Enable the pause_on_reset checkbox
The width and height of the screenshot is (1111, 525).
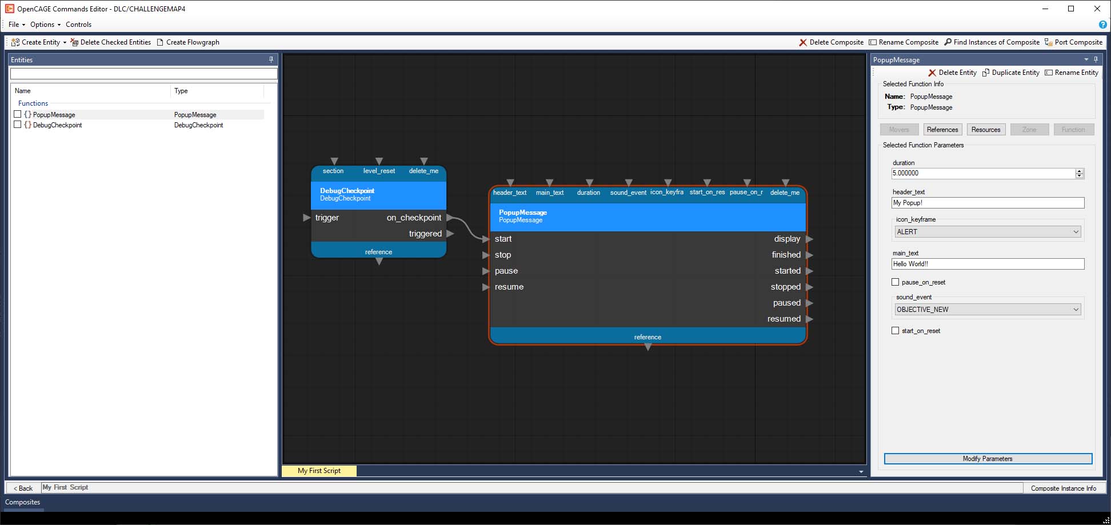(x=895, y=282)
